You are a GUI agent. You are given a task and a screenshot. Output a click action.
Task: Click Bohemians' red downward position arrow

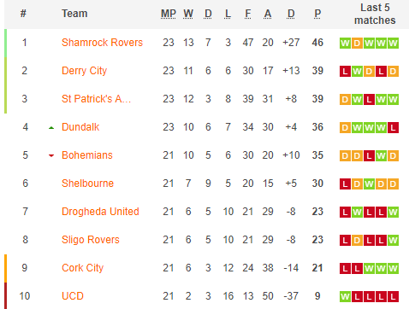point(51,155)
